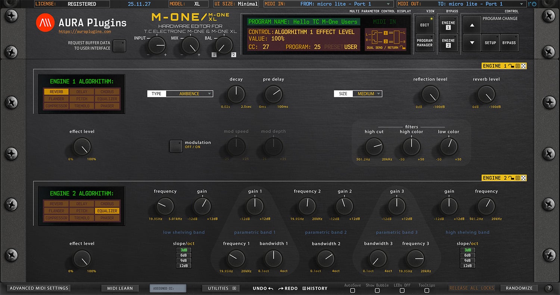Select 12dB slope for the high shelving band
Viewport: 560px width, 295px height.
click(x=467, y=265)
